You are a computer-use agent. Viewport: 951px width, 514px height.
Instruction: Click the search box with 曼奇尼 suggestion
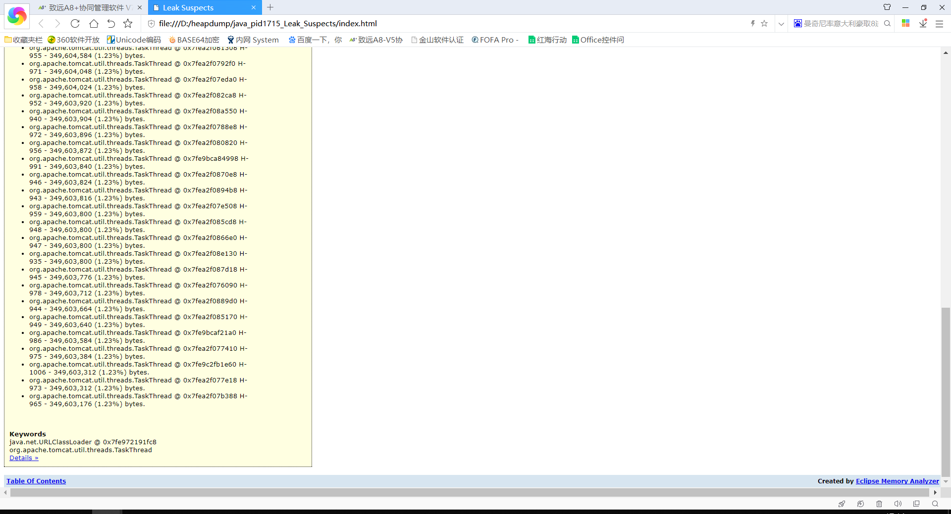[x=841, y=23]
